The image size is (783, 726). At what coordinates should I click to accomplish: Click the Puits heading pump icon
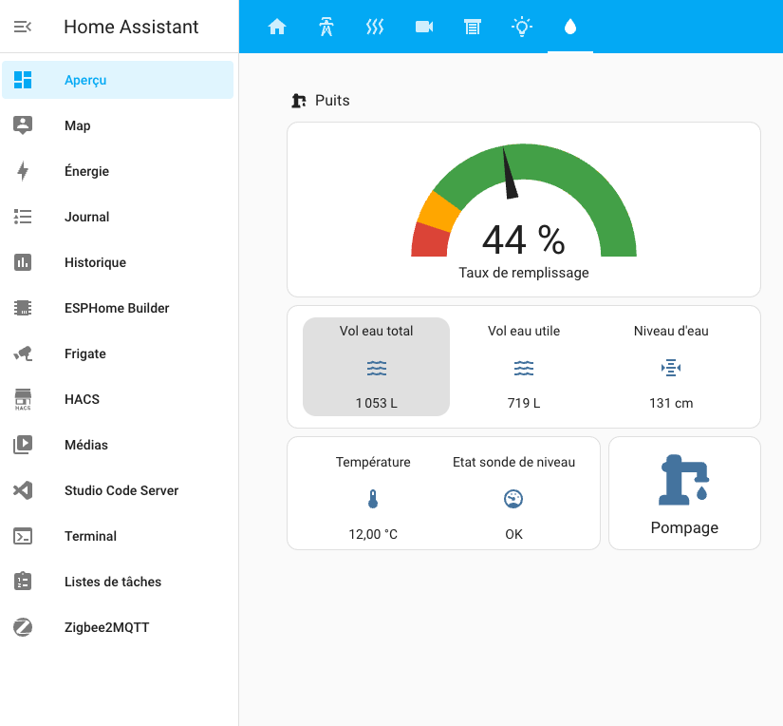click(299, 101)
